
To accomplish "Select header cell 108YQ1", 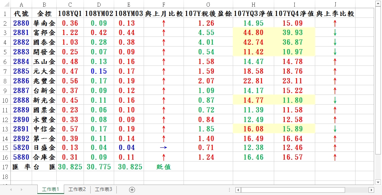I will (x=70, y=14).
